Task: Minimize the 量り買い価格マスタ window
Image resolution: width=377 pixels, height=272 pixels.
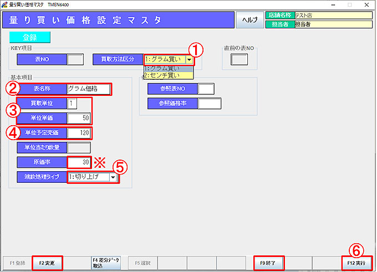Action: [333, 5]
